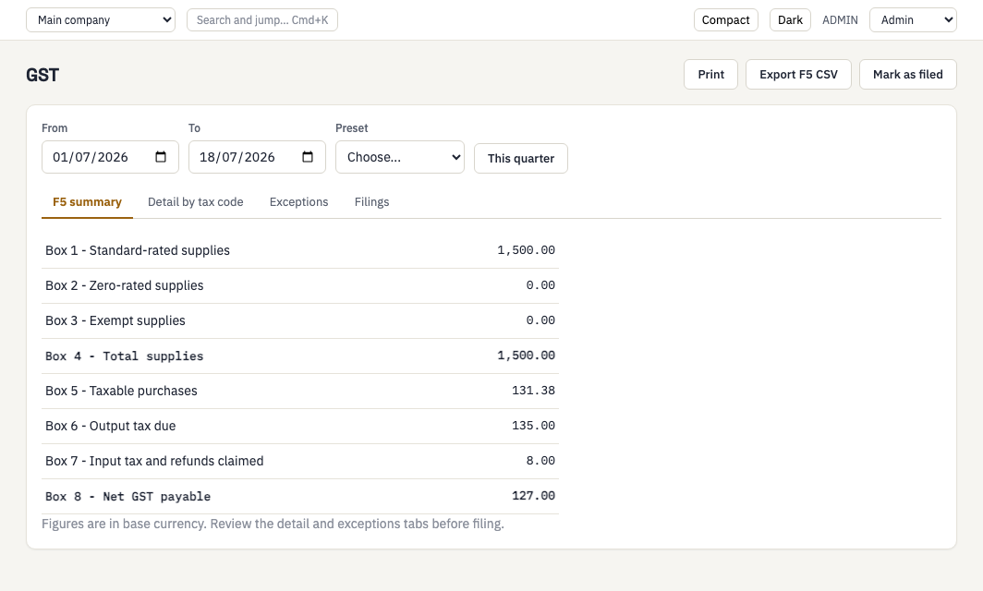Open the Main company dropdown
Viewport: 983px width, 591px height.
101,20
